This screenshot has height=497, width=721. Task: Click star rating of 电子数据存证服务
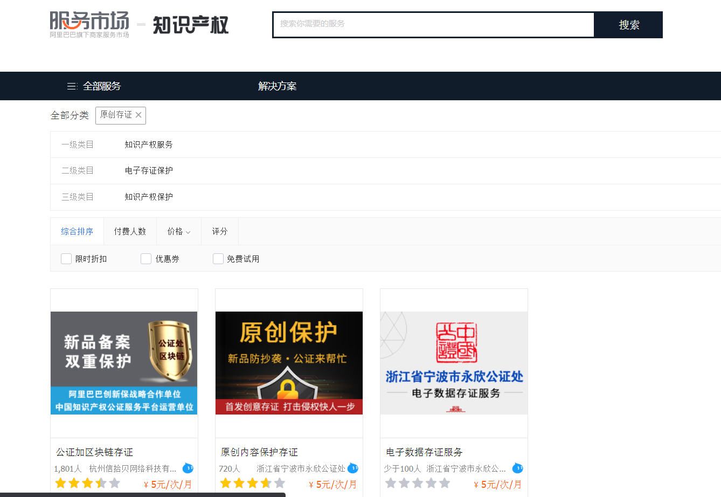418,483
